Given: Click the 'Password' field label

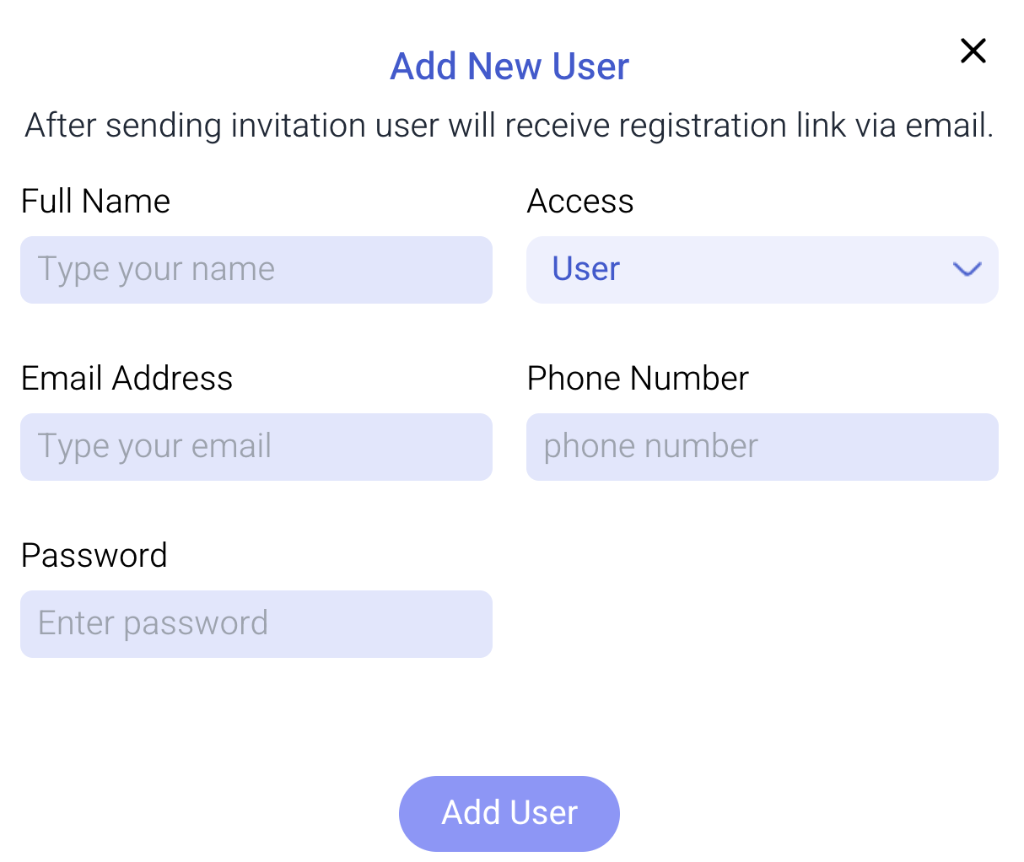Looking at the screenshot, I should tap(94, 556).
